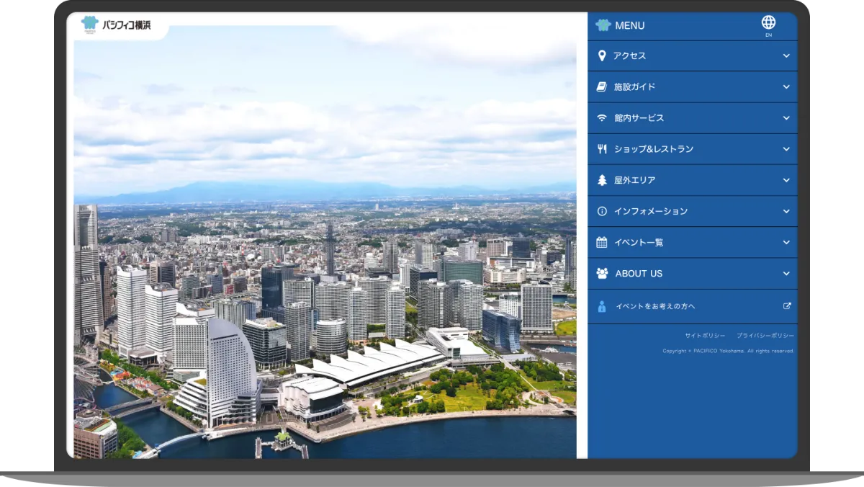Click the MENU header text

pyautogui.click(x=630, y=25)
